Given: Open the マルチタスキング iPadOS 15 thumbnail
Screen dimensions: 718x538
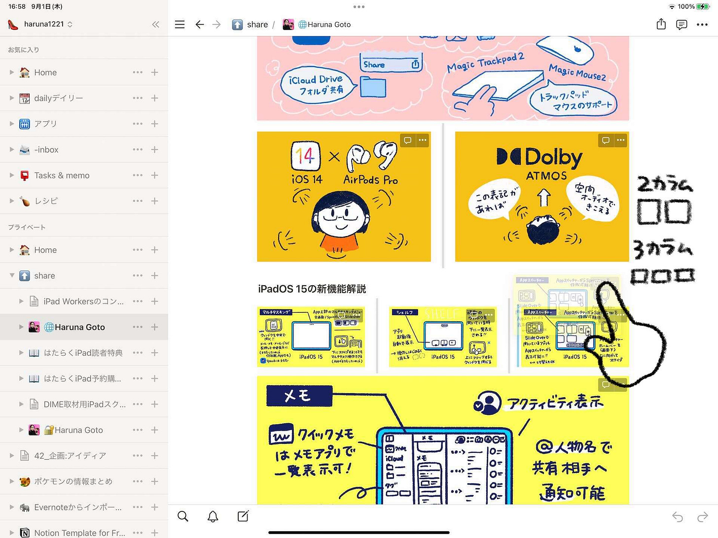Looking at the screenshot, I should [x=311, y=337].
